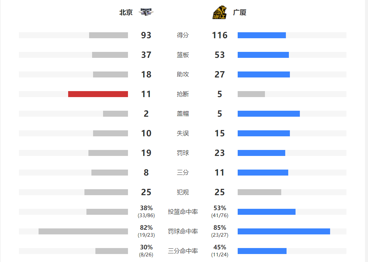This screenshot has width=368, height=262.
Task: Click the 抢断 row label
Action: (183, 94)
